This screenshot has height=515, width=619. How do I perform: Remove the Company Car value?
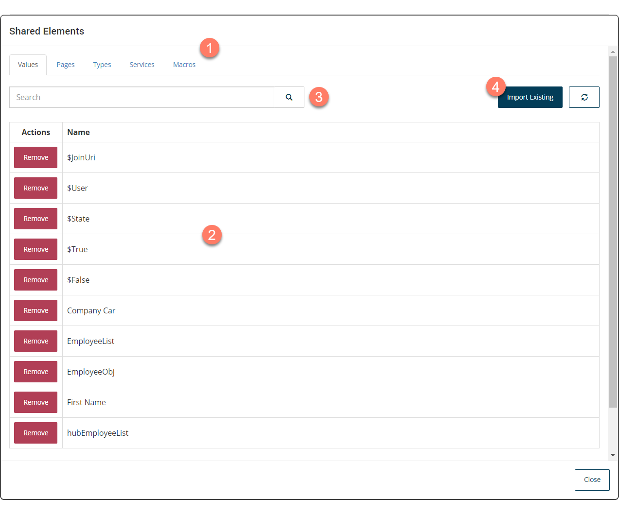[x=36, y=310]
